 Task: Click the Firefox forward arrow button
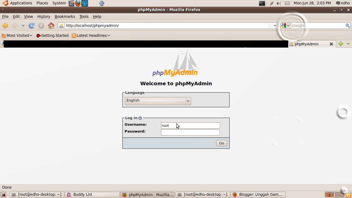(15, 26)
